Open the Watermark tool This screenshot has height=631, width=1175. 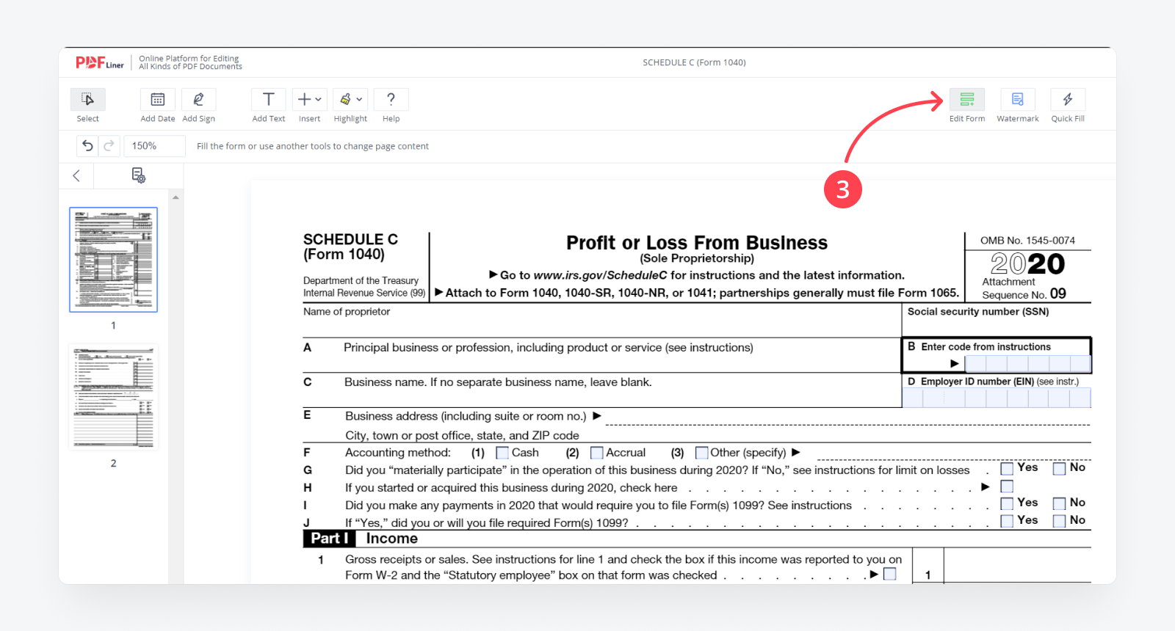1017,100
